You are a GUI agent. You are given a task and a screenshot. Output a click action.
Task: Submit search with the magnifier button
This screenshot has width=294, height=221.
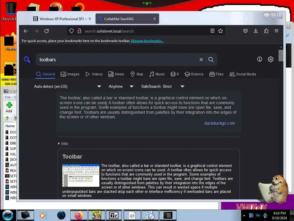point(211,60)
